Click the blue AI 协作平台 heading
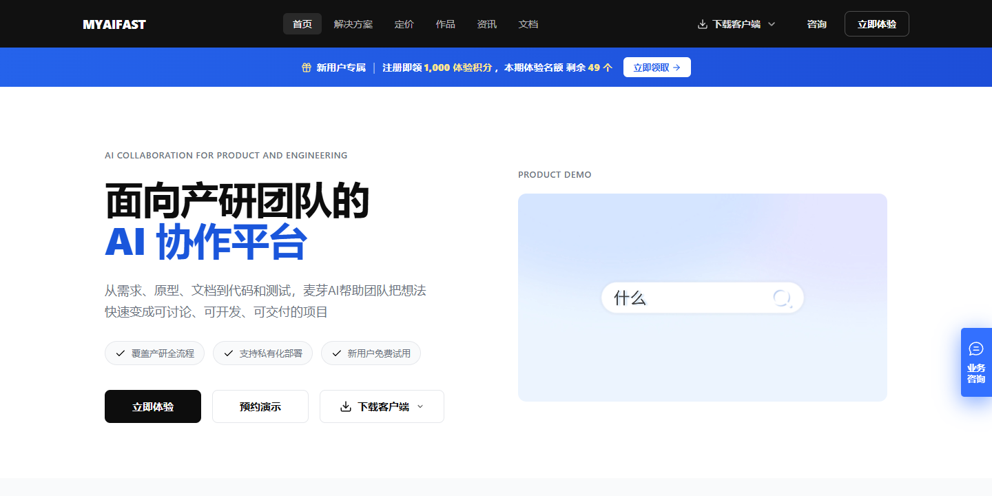 pyautogui.click(x=205, y=242)
